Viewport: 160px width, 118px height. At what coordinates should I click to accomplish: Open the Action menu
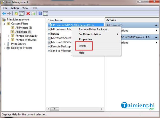[x=15, y=8]
